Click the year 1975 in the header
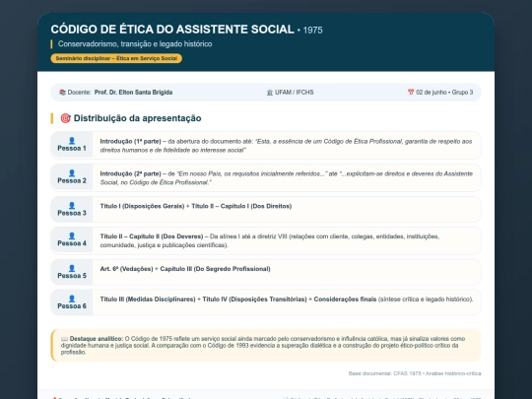The image size is (532, 399). [x=312, y=31]
